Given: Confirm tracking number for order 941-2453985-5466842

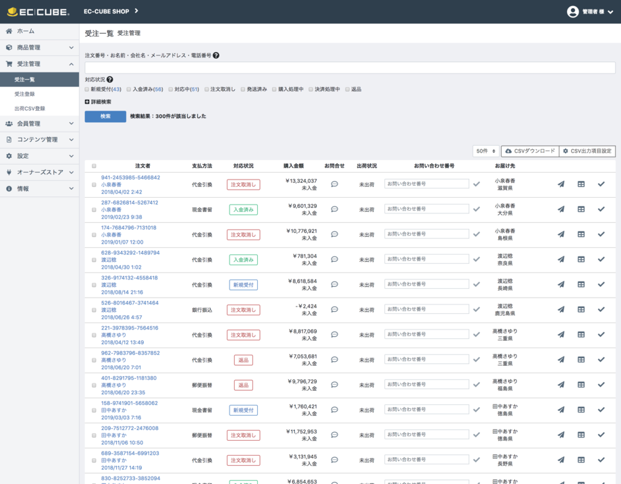Looking at the screenshot, I should pyautogui.click(x=477, y=184).
